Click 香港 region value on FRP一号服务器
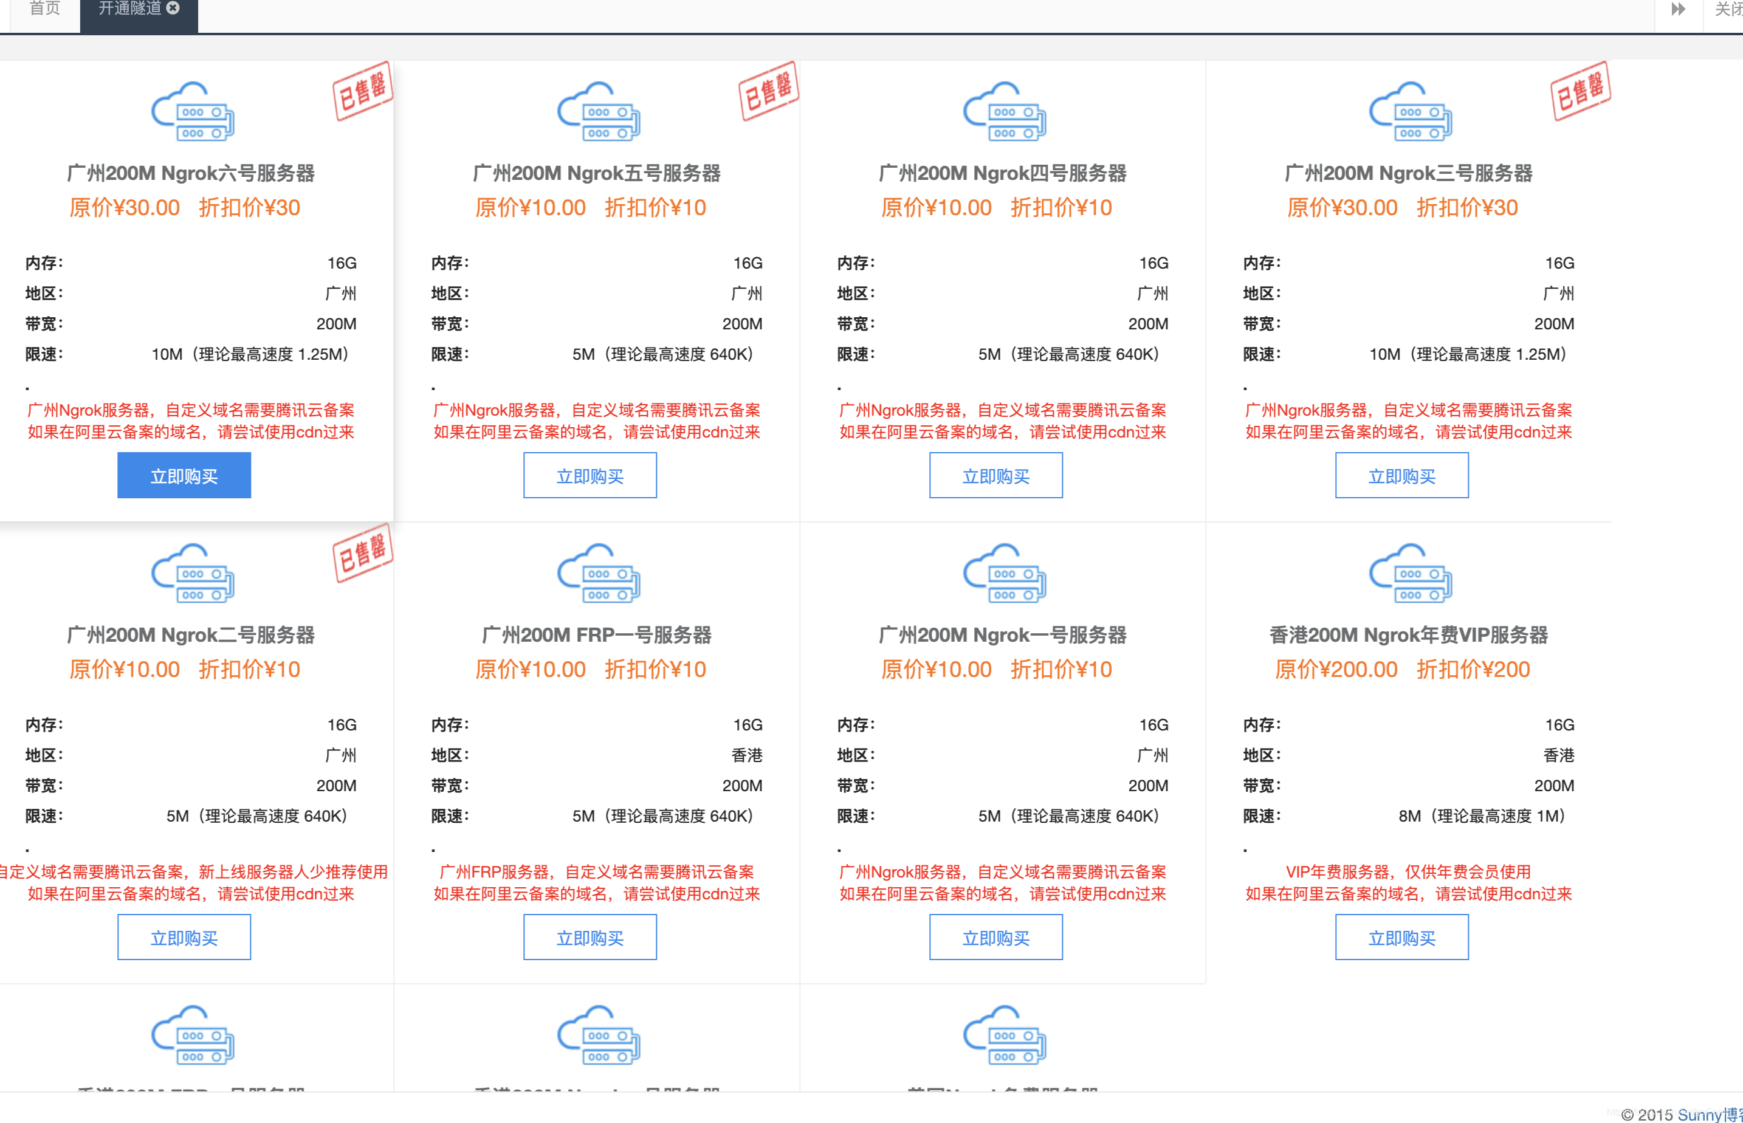Viewport: 1743px width, 1123px height. click(x=747, y=755)
